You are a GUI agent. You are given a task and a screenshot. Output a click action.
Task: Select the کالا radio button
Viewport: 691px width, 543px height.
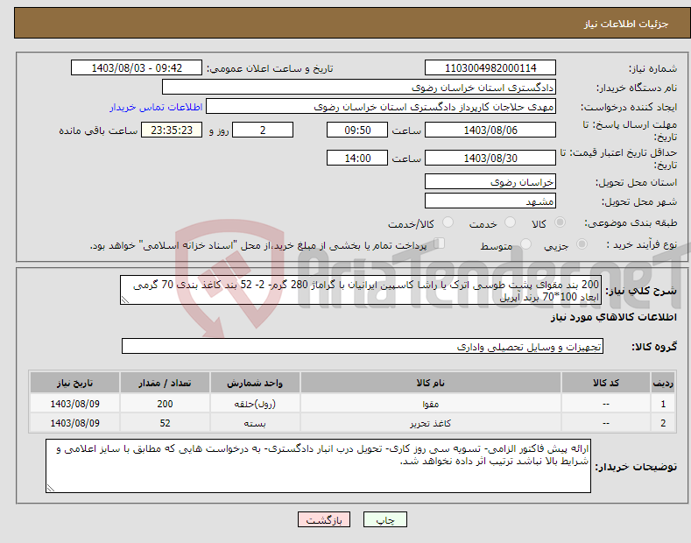(560, 222)
